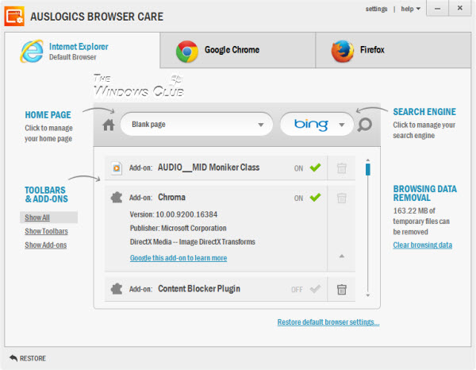Screen dimensions: 476x370
Task: Click Version: 10.00.9200.16384 text
Action: point(174,214)
